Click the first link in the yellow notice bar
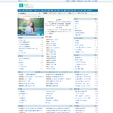This screenshot has width=113, height=113. click(x=20, y=16)
